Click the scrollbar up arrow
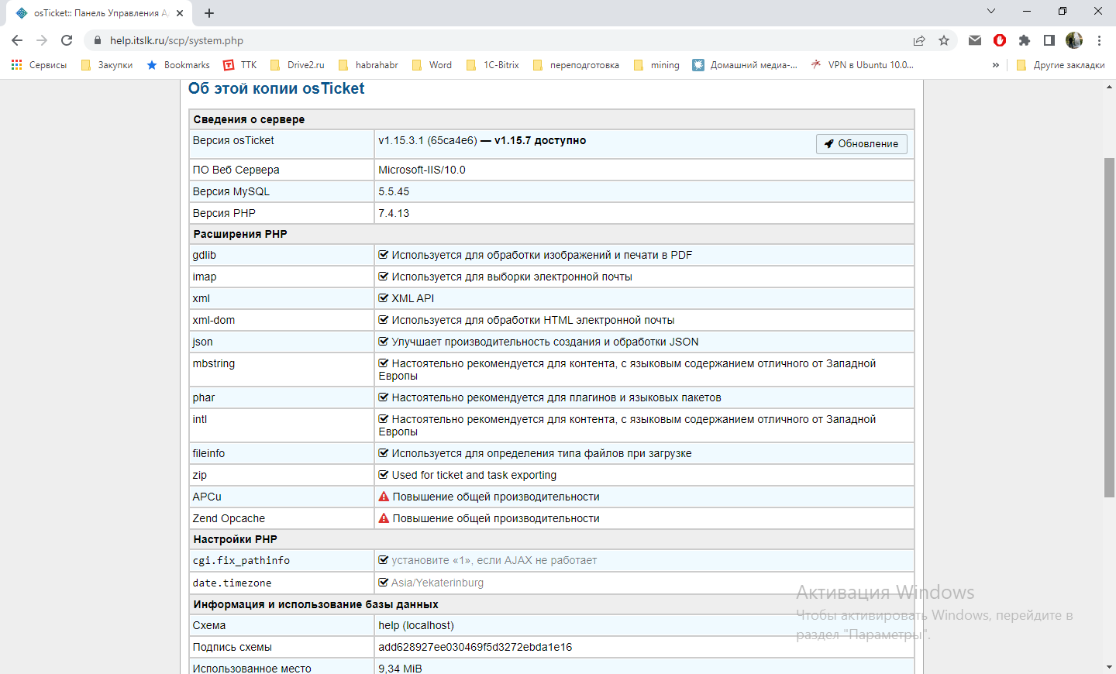 [x=1110, y=87]
